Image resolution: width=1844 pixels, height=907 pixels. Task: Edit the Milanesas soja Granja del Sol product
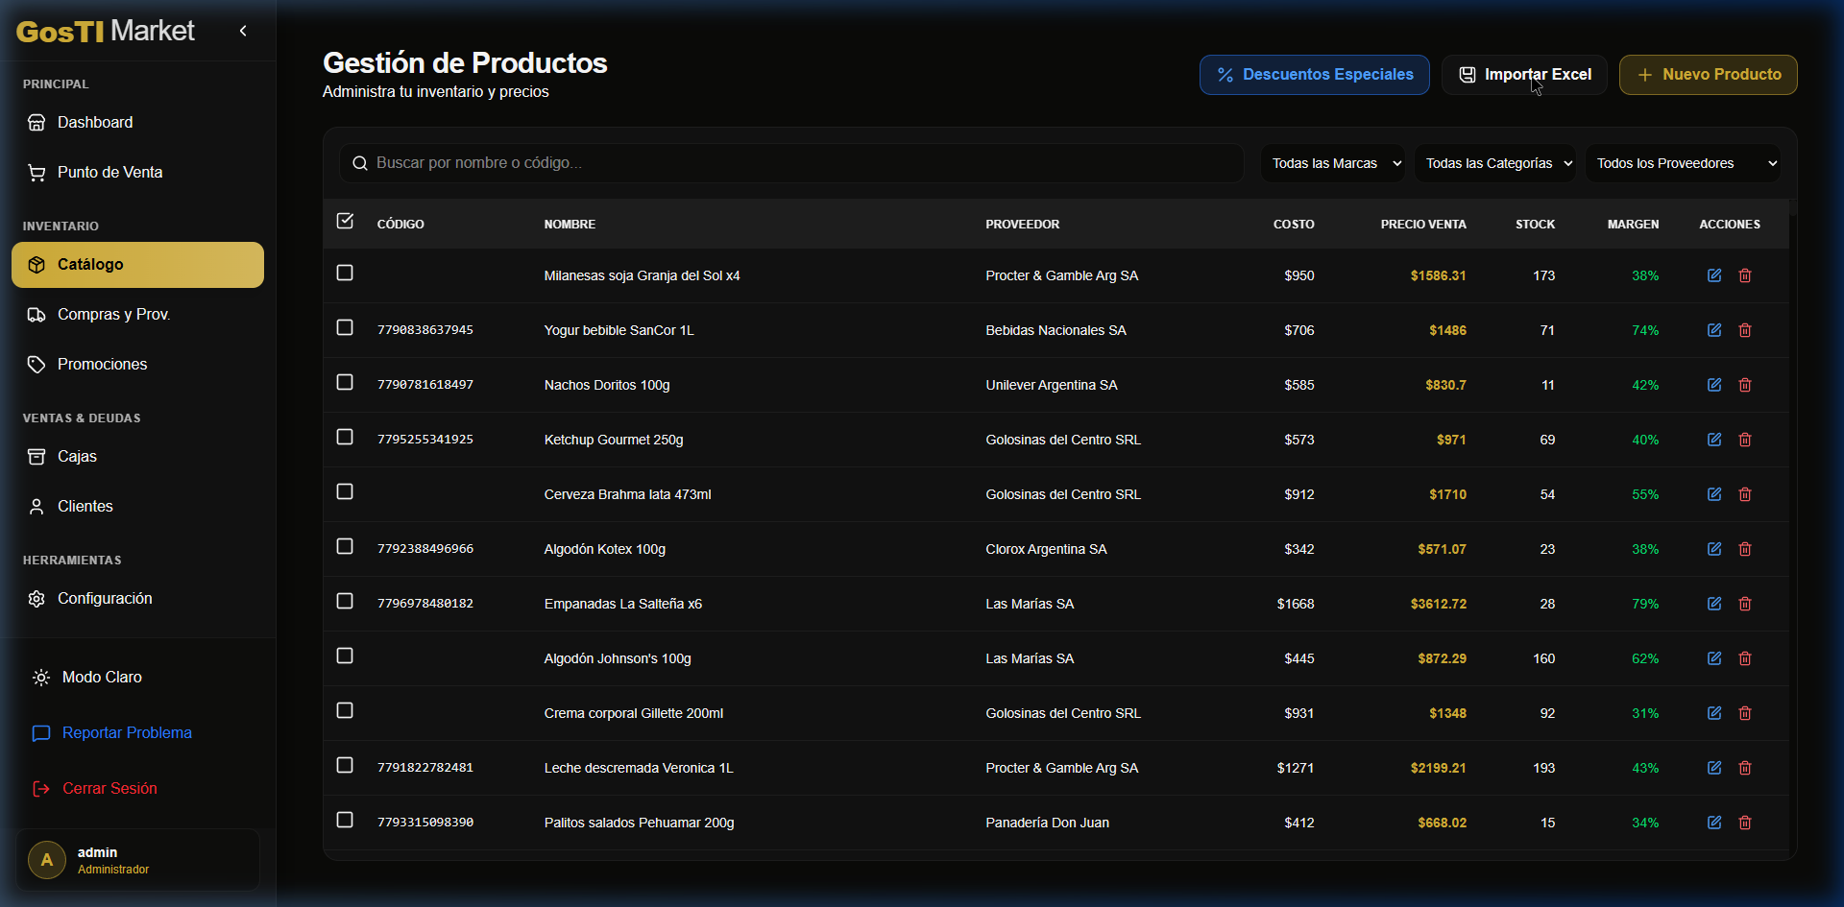tap(1714, 275)
